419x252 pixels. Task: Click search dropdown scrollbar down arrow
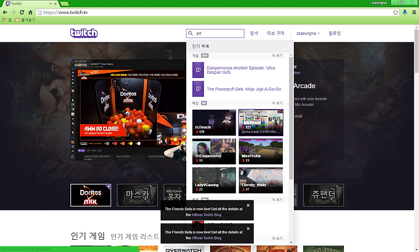[x=291, y=242]
